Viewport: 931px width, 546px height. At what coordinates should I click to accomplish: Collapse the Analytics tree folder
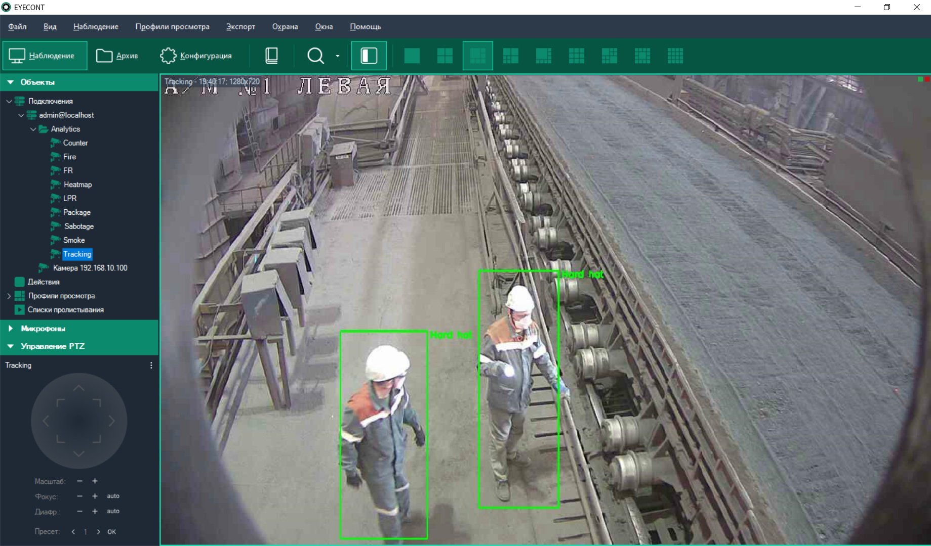[x=33, y=129]
